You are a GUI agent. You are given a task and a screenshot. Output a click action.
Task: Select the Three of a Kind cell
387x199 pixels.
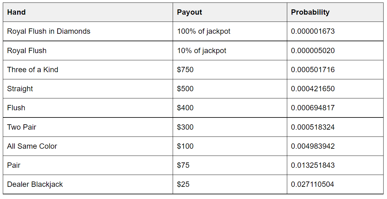[x=88, y=70]
